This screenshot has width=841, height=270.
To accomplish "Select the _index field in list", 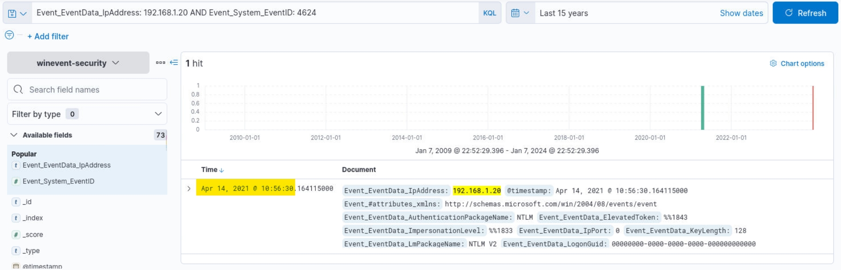I will click(33, 218).
